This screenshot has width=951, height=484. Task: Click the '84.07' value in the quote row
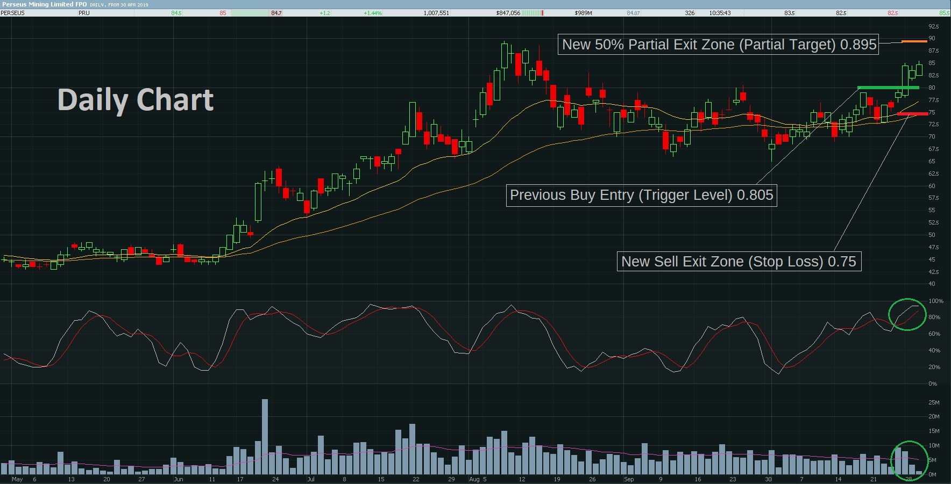[633, 13]
